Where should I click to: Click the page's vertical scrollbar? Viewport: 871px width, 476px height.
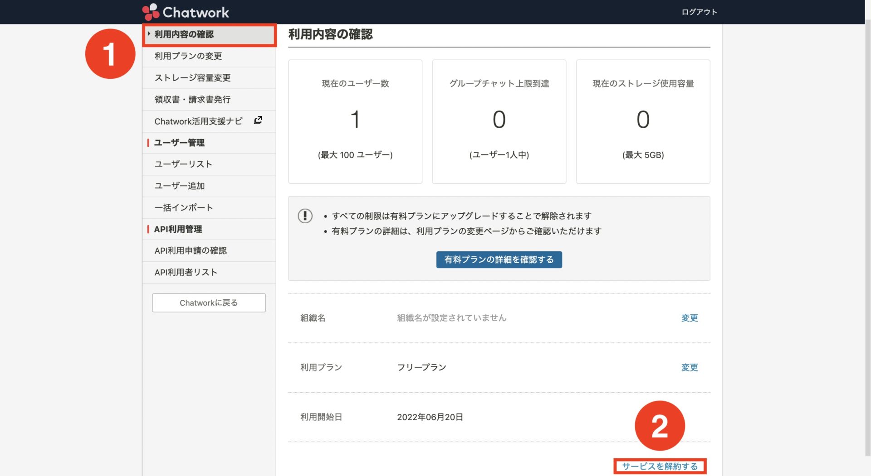point(867,238)
